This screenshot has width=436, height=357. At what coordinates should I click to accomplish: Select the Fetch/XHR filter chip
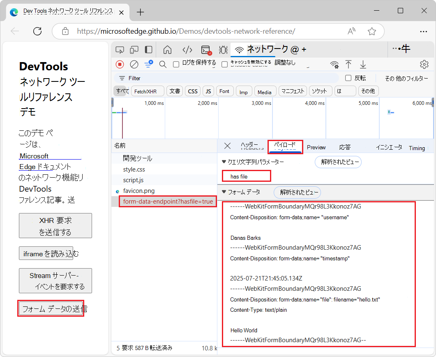pyautogui.click(x=148, y=91)
